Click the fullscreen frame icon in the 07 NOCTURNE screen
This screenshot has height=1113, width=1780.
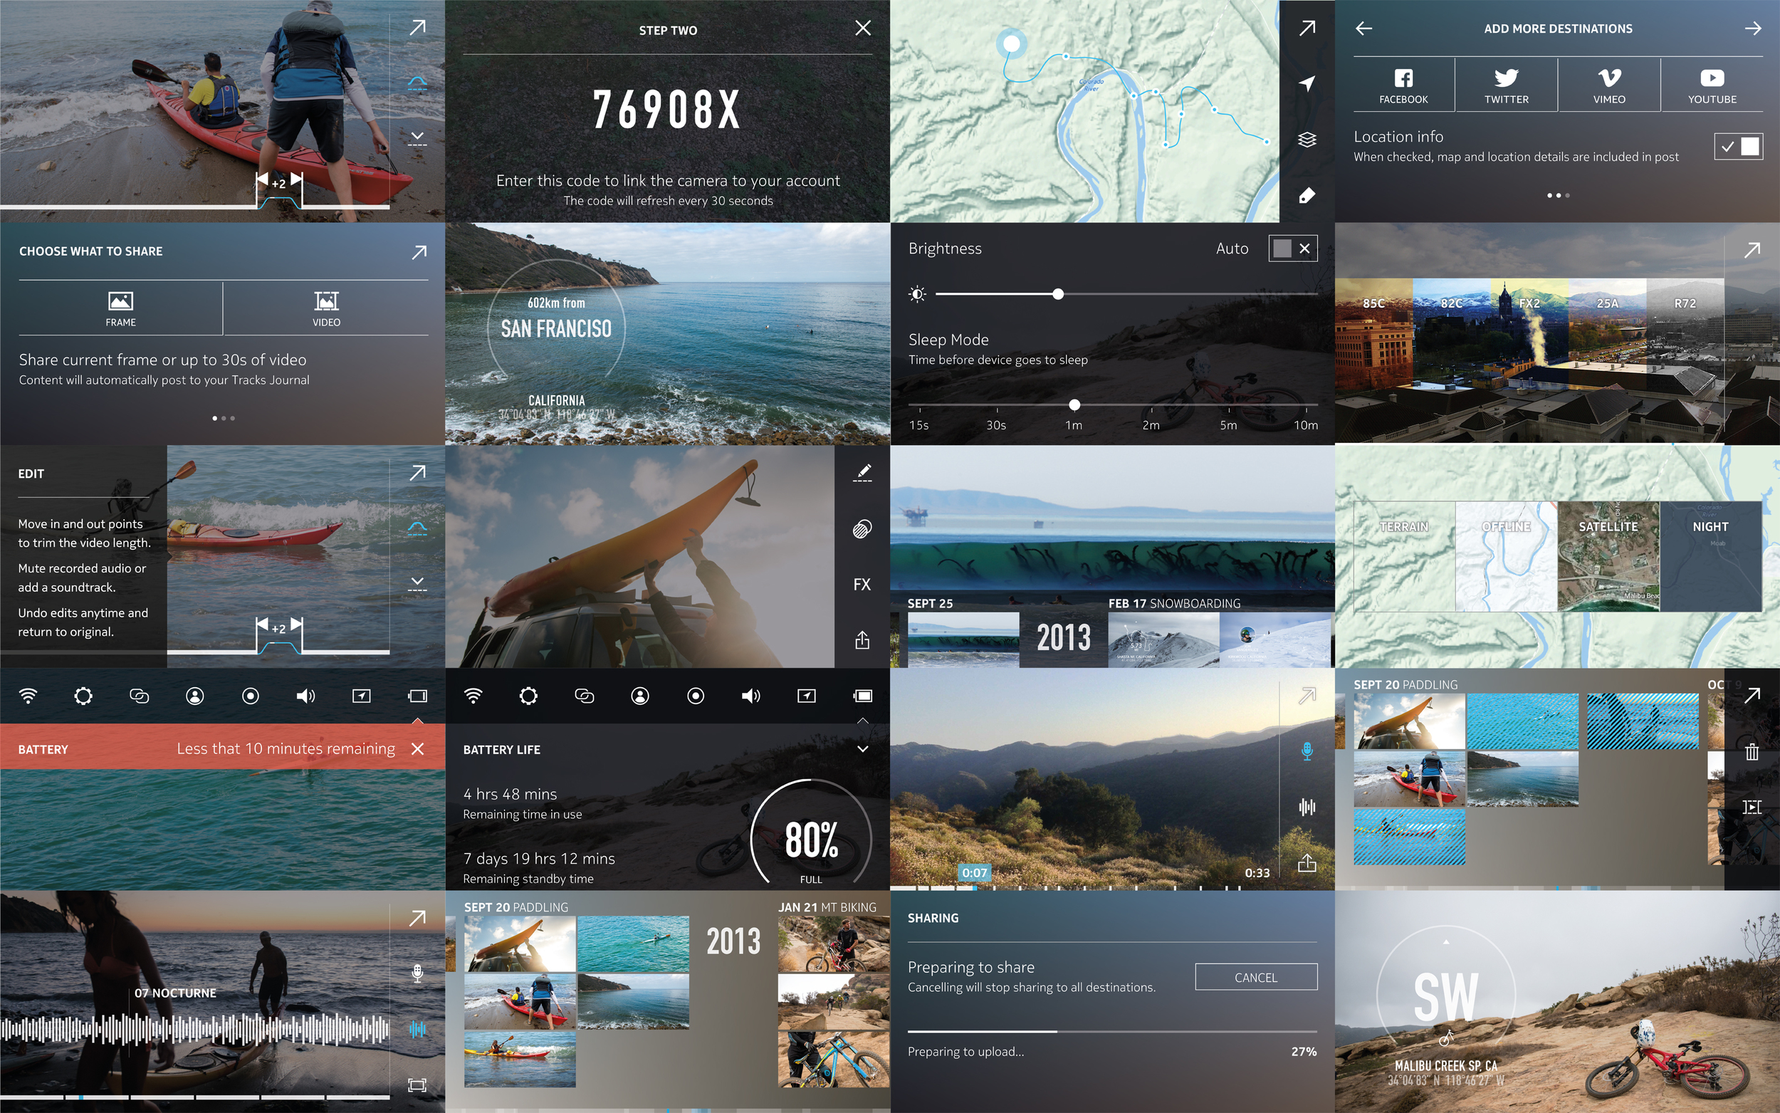[x=417, y=1085]
